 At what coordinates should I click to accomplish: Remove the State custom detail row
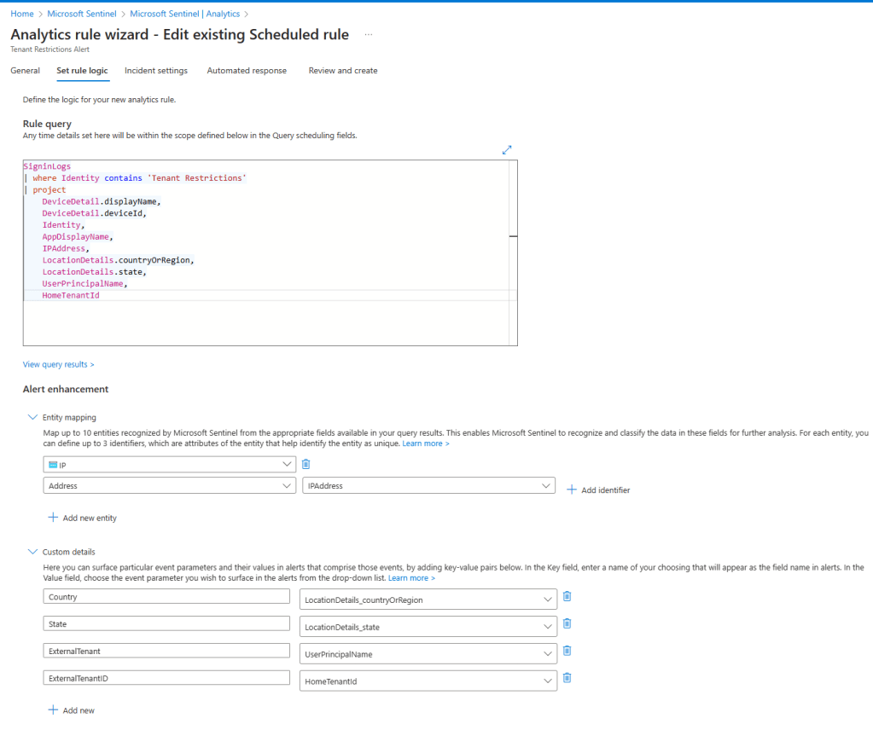click(567, 623)
